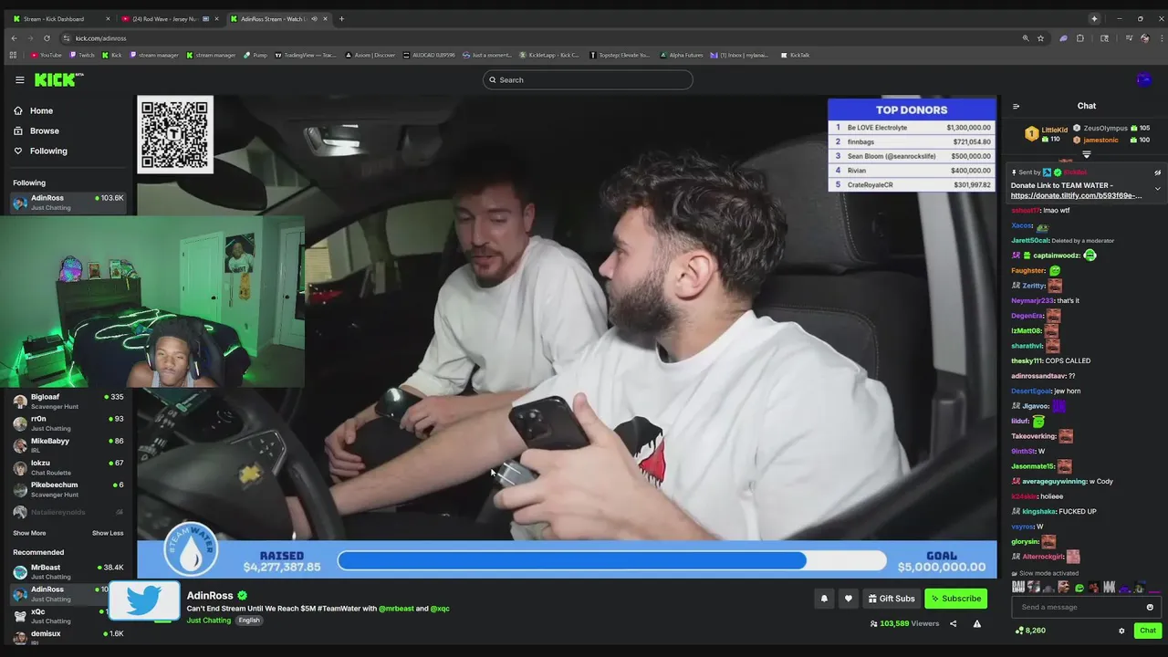
Task: Hide the pinned chat message
Action: point(1157,172)
